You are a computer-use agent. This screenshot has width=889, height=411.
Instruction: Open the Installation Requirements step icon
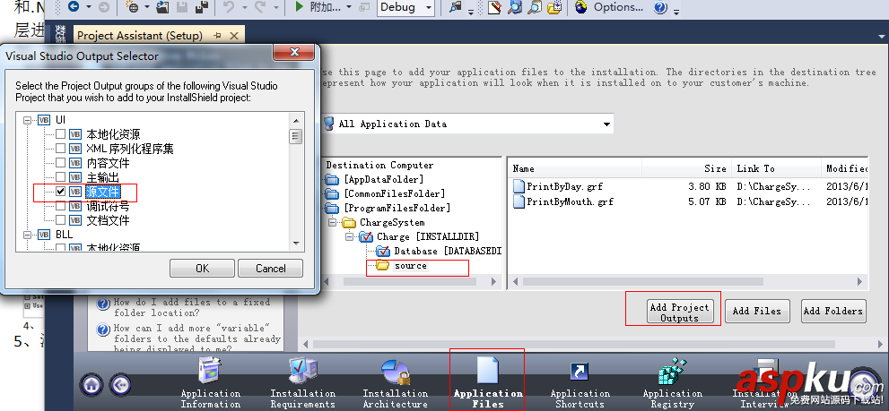click(x=302, y=372)
